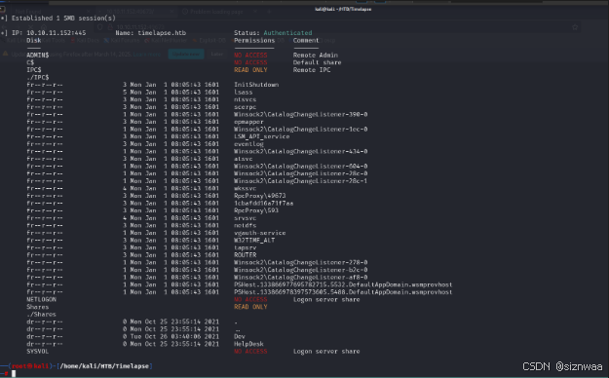The image size is (609, 378).
Task: Click the ntsvcs pipe entry
Action: 245,99
